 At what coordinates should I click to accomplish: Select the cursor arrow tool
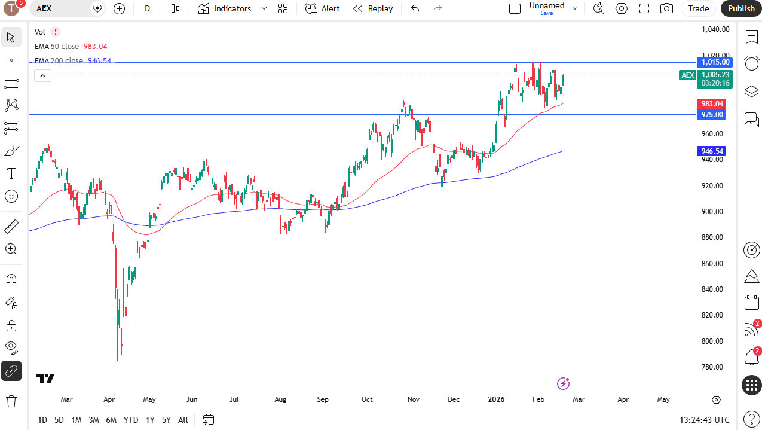tap(11, 37)
